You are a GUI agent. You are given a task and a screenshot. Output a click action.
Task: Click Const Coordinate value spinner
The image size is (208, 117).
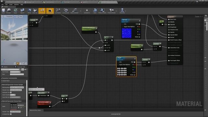coord(13,95)
